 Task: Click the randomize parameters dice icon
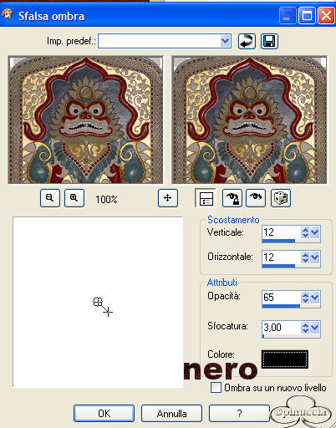281,198
